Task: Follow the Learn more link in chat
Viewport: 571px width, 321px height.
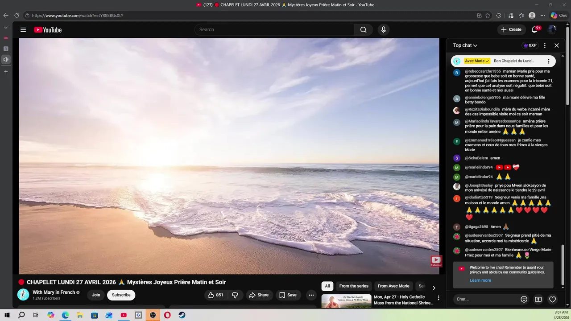Action: [x=480, y=280]
